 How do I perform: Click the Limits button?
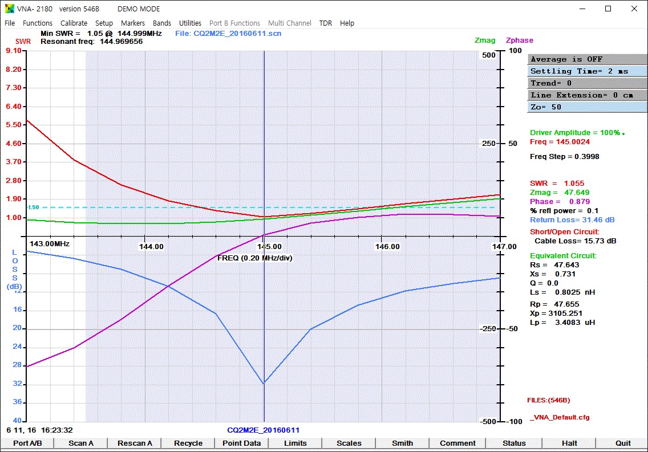[x=295, y=443]
